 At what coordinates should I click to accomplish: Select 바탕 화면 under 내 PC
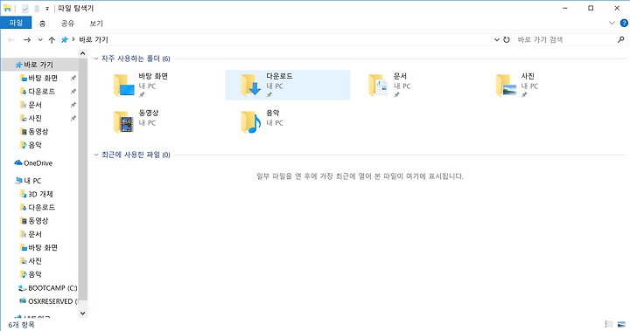39,247
